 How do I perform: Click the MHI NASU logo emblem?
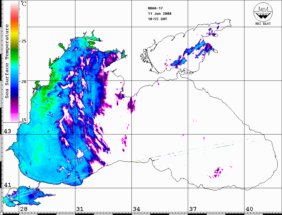coord(263,12)
